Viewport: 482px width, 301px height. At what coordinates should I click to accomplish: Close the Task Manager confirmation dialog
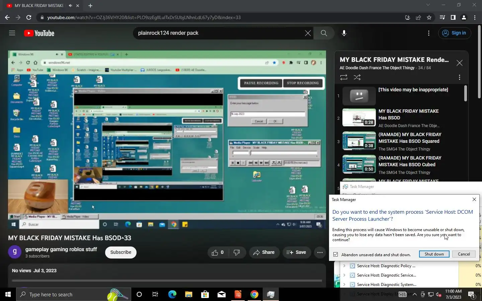click(x=474, y=199)
